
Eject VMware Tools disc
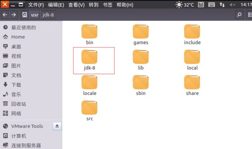click(57, 126)
